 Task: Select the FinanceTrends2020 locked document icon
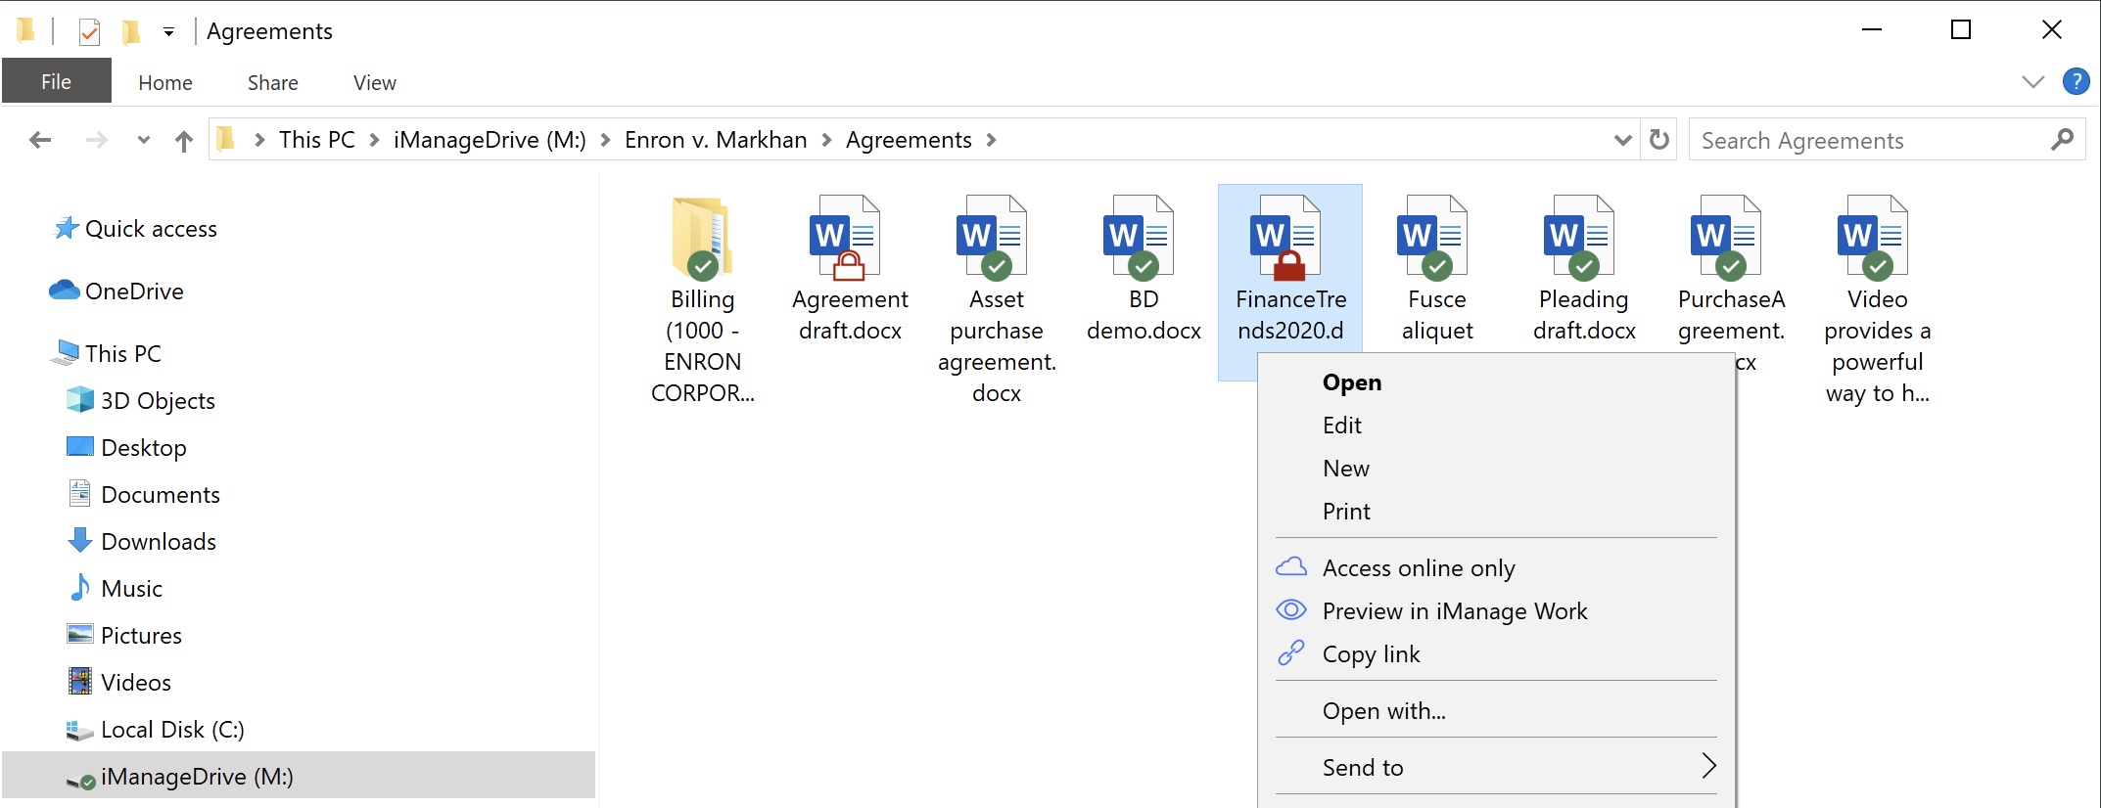[x=1286, y=238]
